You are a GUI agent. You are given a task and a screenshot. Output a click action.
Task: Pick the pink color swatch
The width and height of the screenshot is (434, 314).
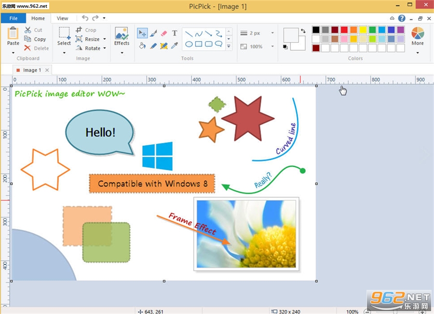344,39
